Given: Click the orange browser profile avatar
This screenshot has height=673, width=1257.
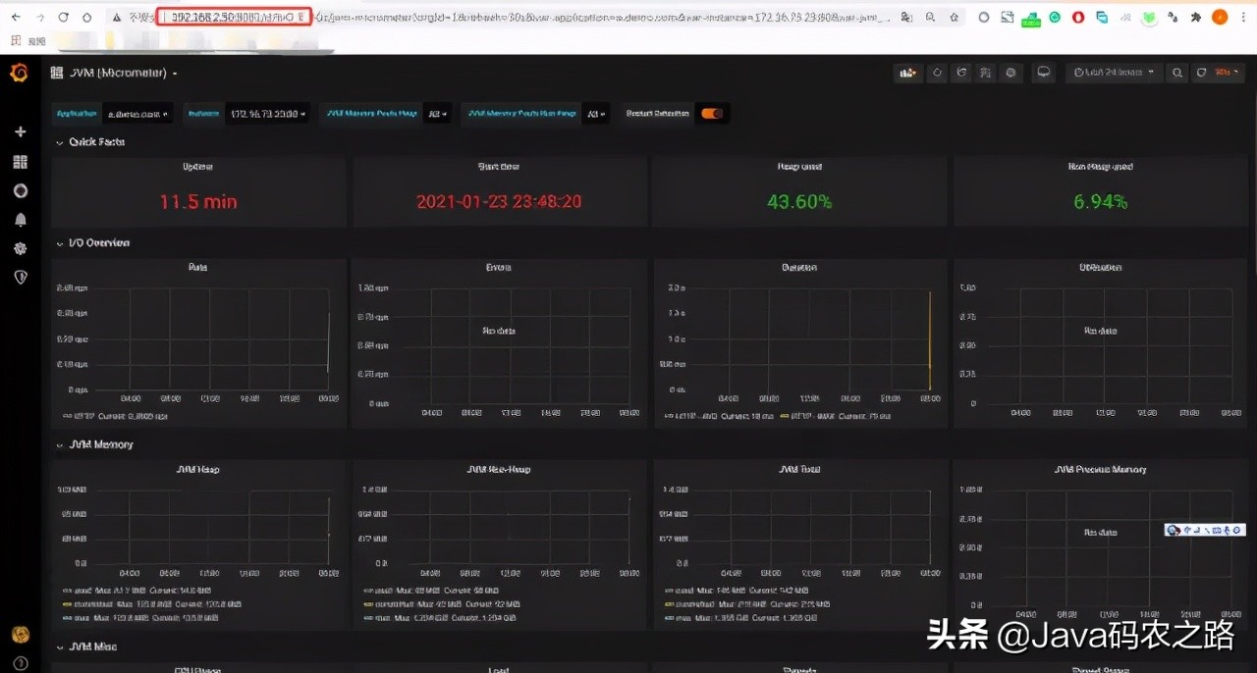Looking at the screenshot, I should coord(1220,18).
